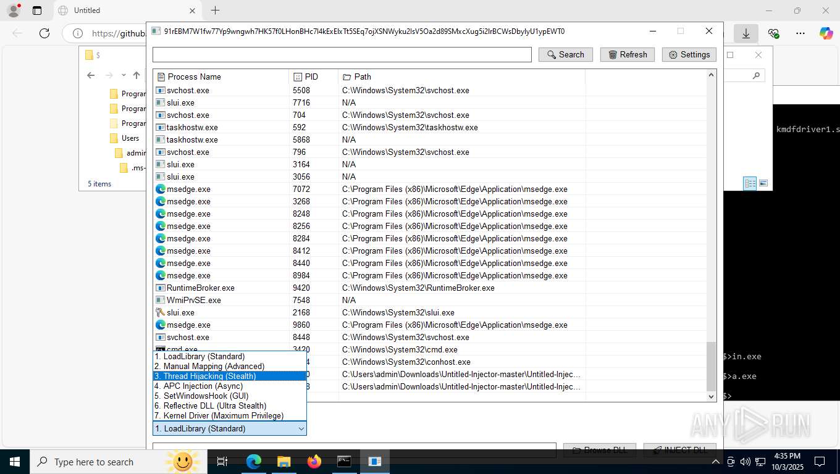Click Explorer up arrow

pos(136,75)
